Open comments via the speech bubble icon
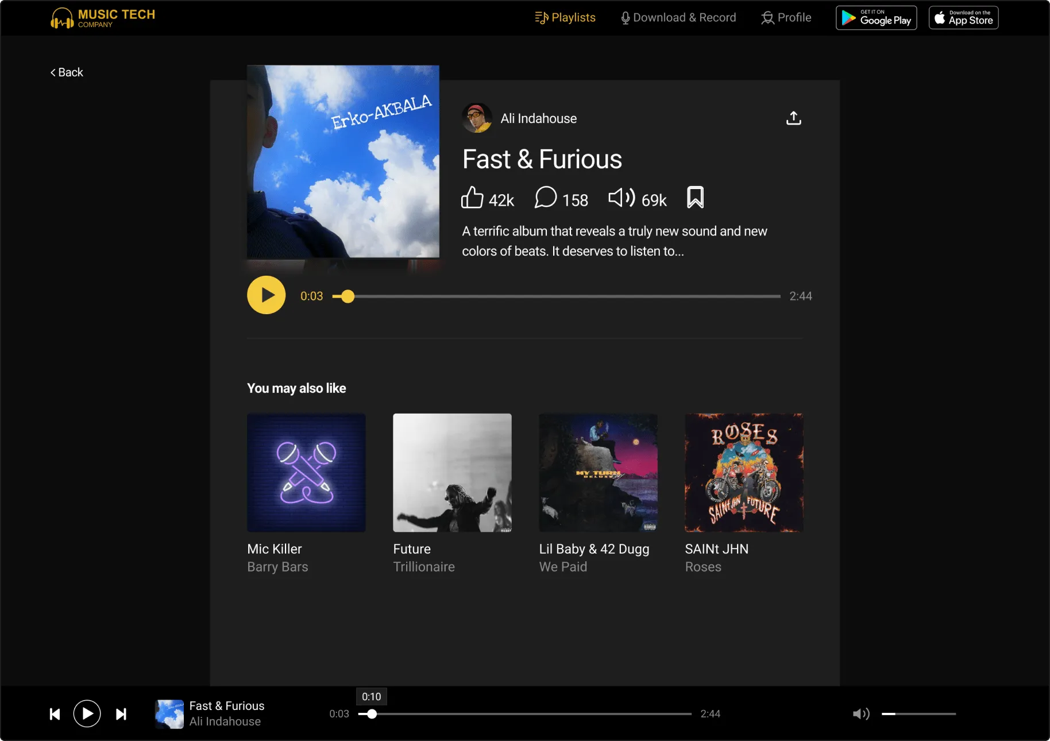This screenshot has width=1050, height=741. click(546, 198)
